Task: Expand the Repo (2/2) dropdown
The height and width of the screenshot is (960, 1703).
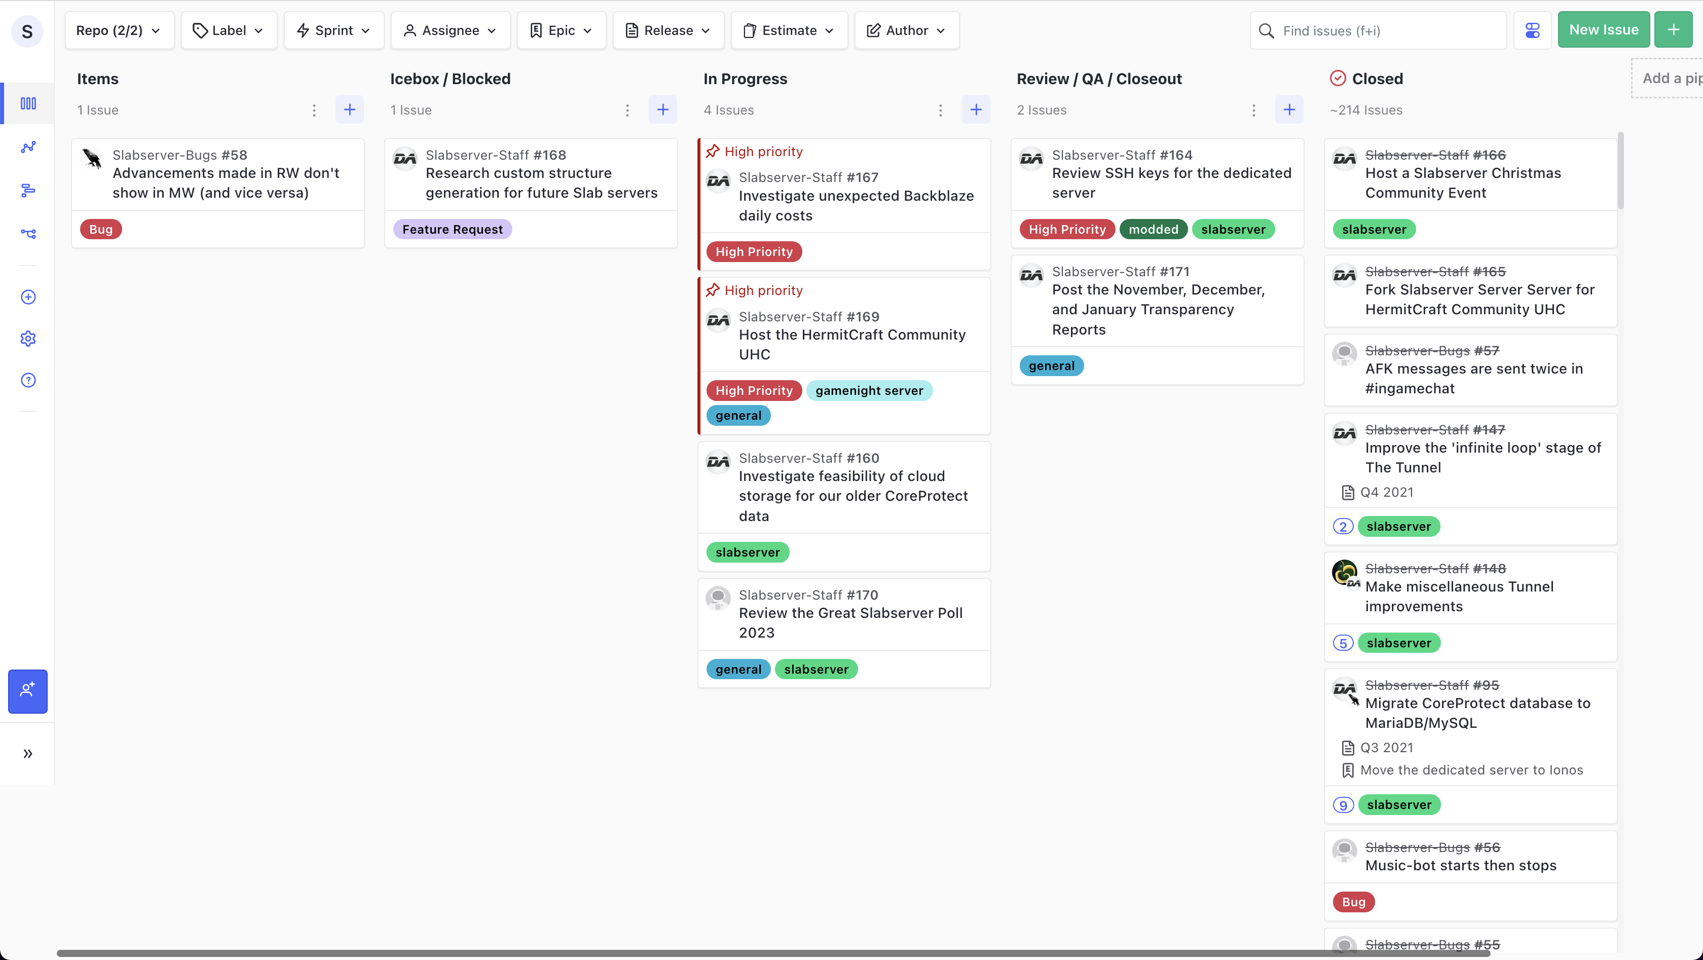Action: pos(119,30)
